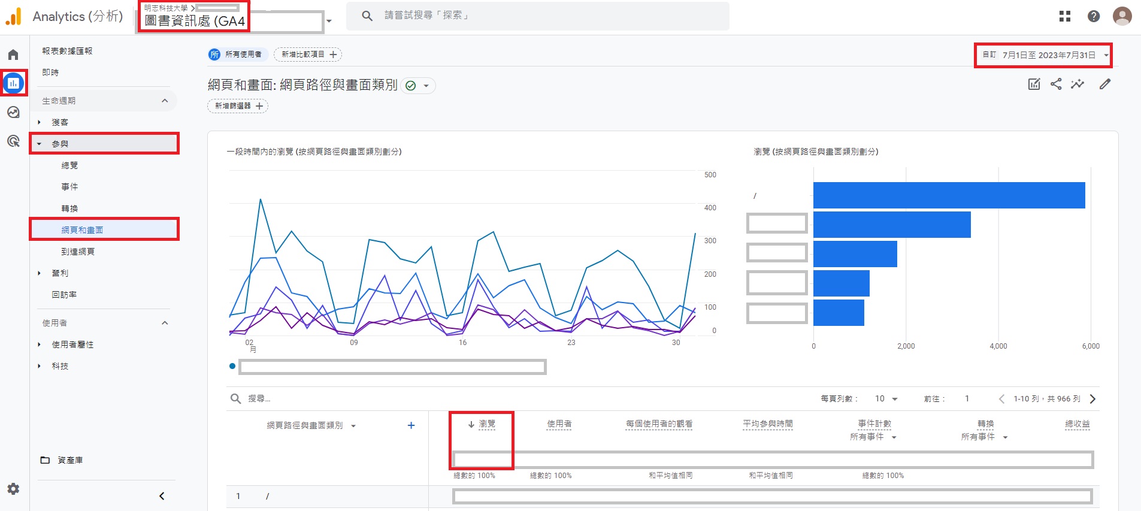The image size is (1141, 511).
Task: Go to previous table page arrow
Action: tap(1001, 399)
